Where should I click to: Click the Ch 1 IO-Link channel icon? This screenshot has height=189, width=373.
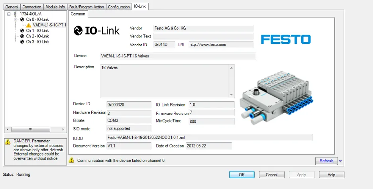pos(22,30)
